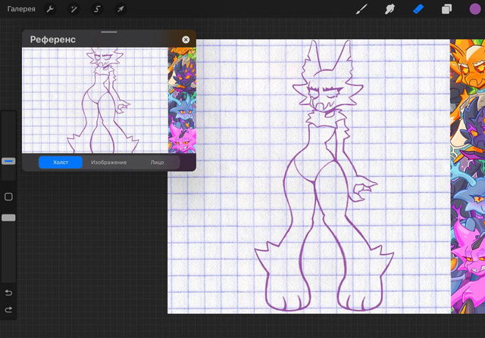Switch reference source to Холст
The image size is (485, 338).
[x=61, y=163]
